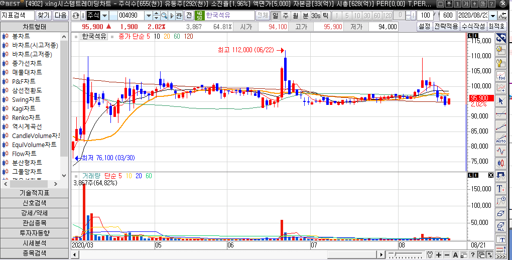Image resolution: width=512 pixels, height=260 pixels.
Task: Open the 시세분석 section
Action: [34, 243]
